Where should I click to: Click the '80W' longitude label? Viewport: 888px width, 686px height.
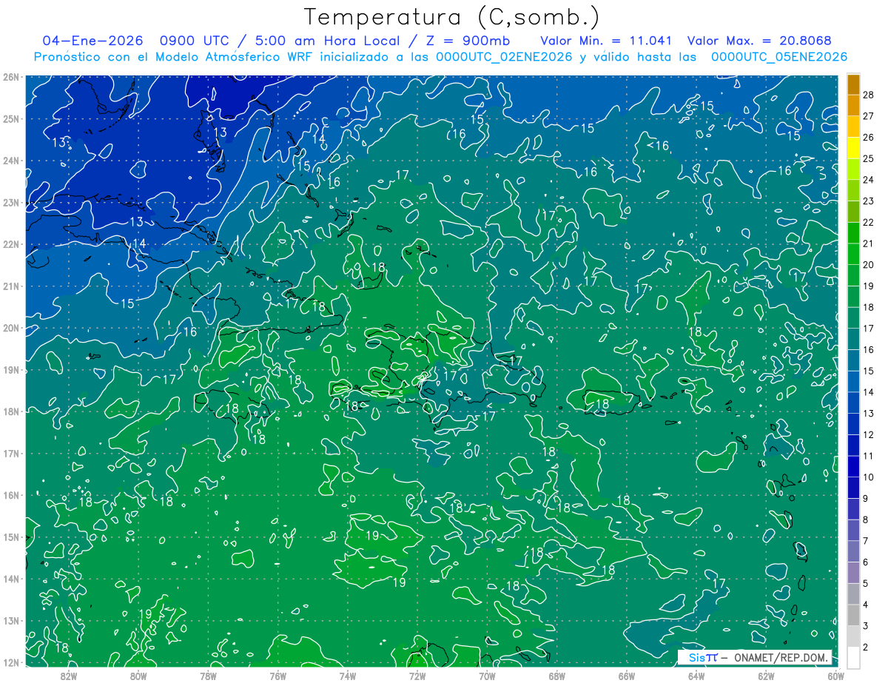(138, 676)
